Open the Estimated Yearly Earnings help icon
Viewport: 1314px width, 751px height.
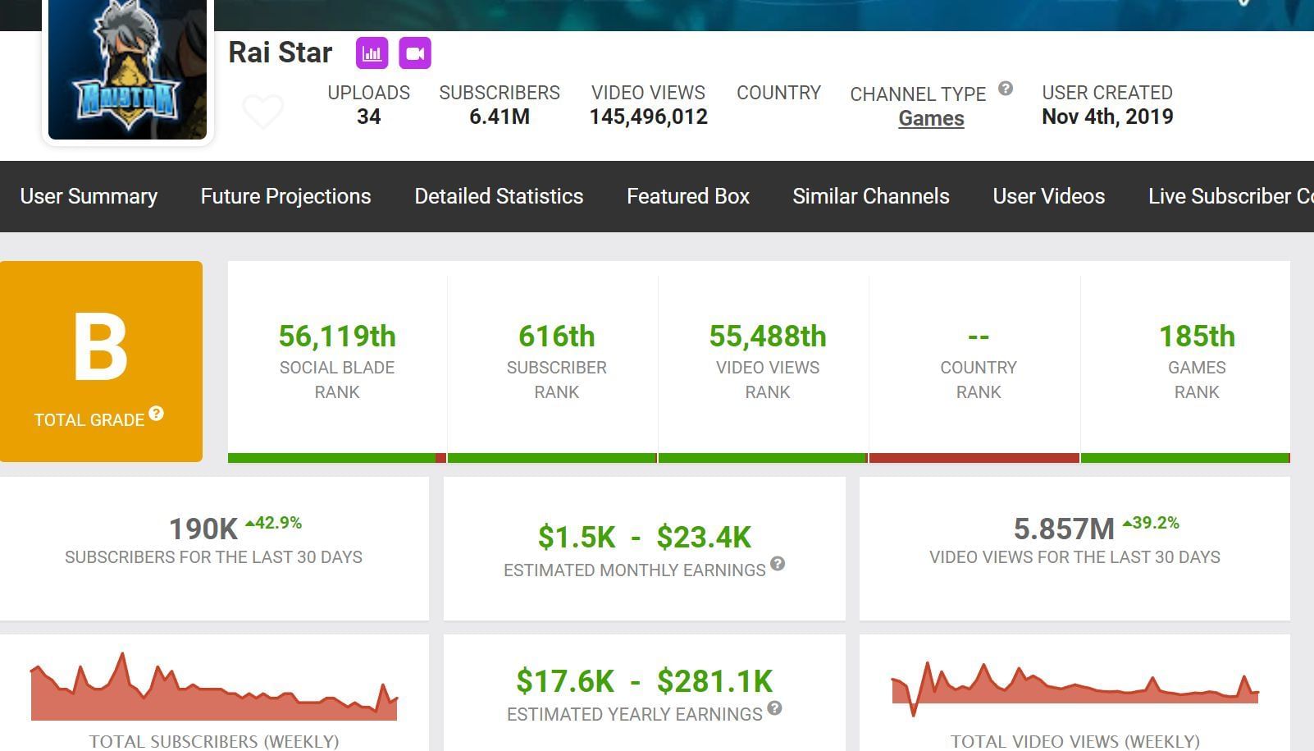774,708
